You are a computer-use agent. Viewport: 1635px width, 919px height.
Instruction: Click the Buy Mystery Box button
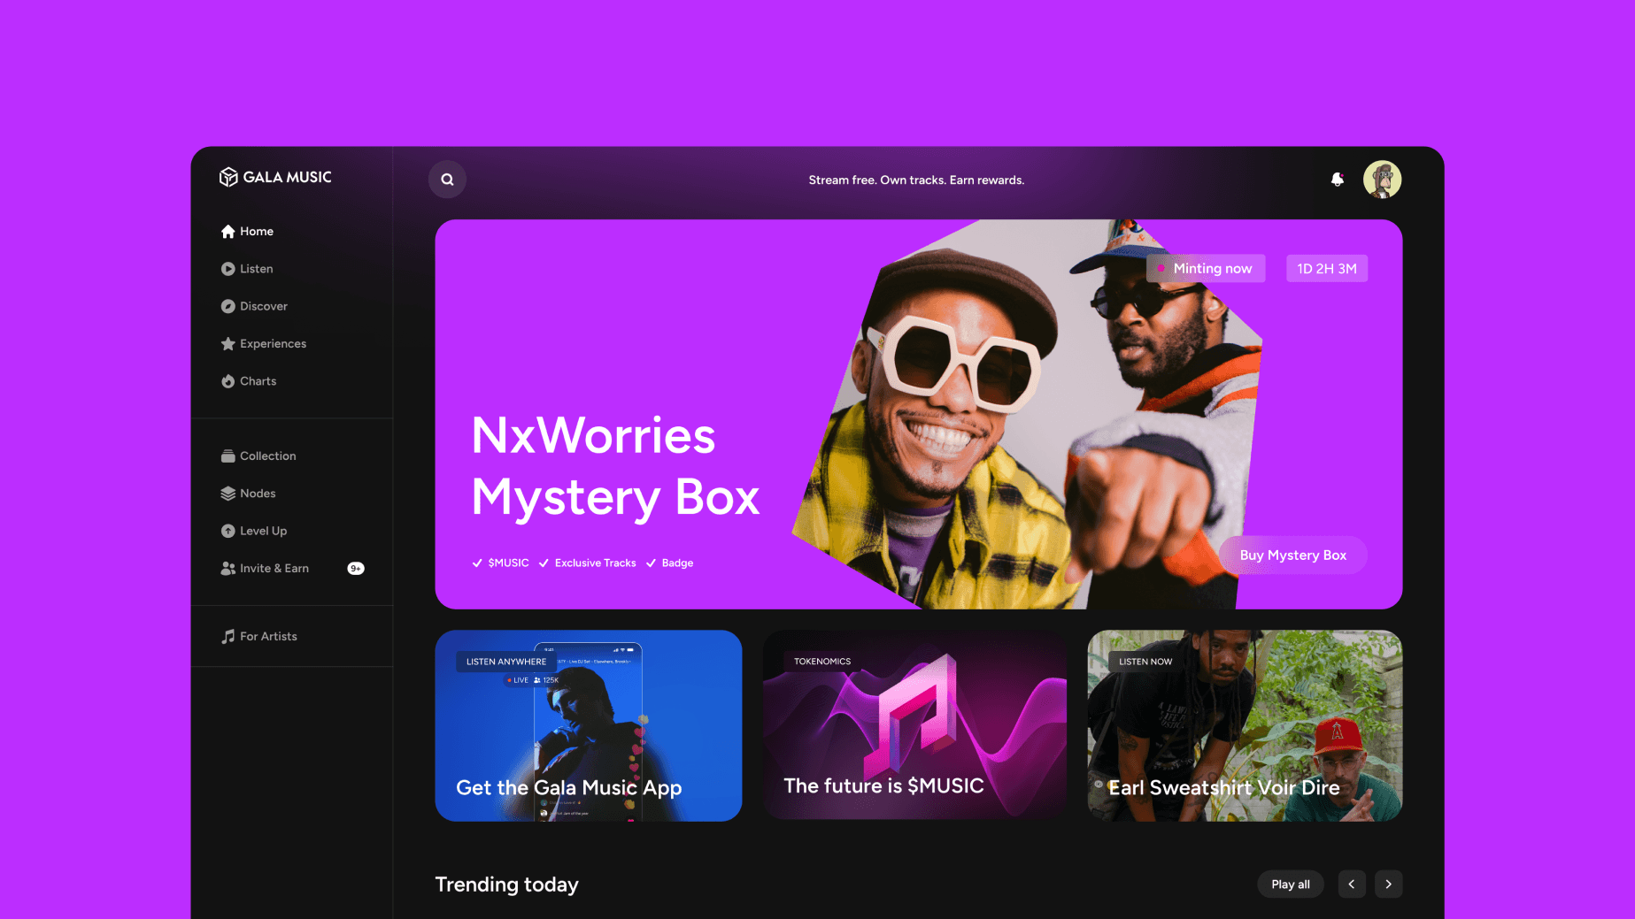tap(1292, 555)
